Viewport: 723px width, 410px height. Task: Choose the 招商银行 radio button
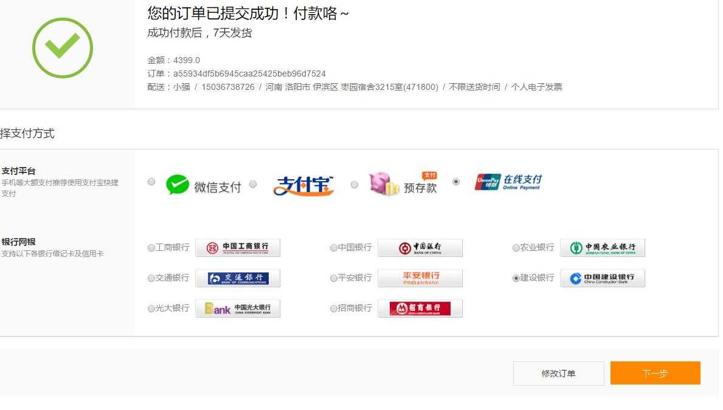[x=334, y=309]
